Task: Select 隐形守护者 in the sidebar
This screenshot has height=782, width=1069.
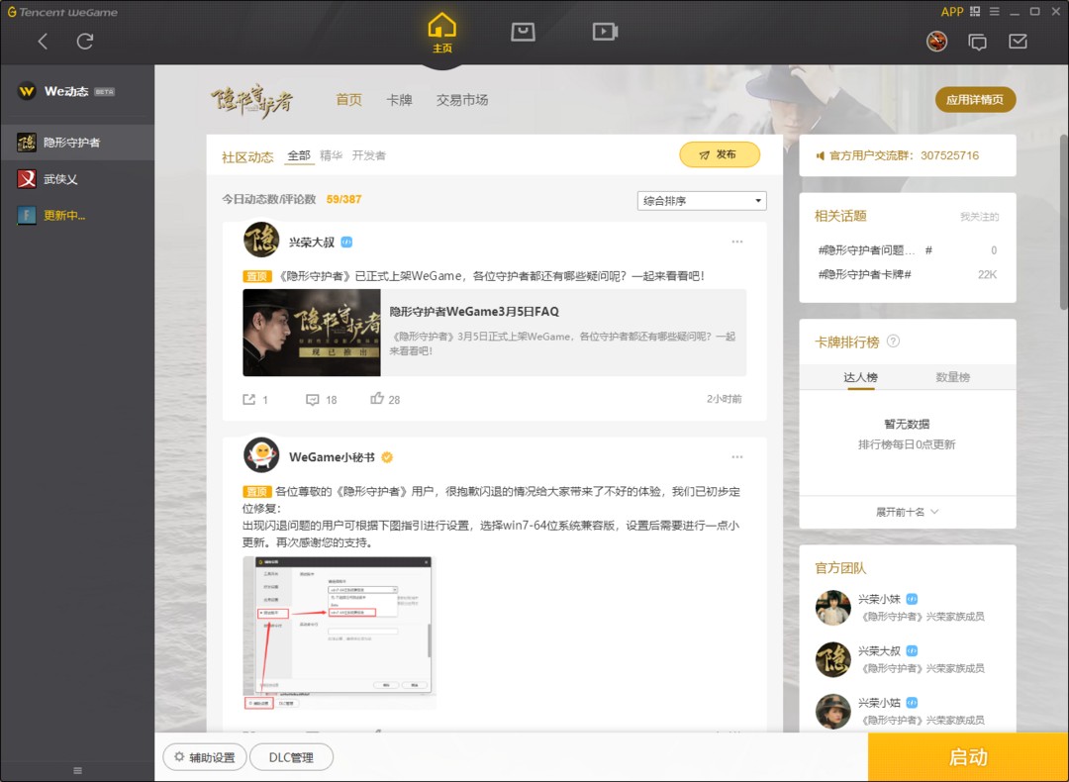Action: click(77, 143)
